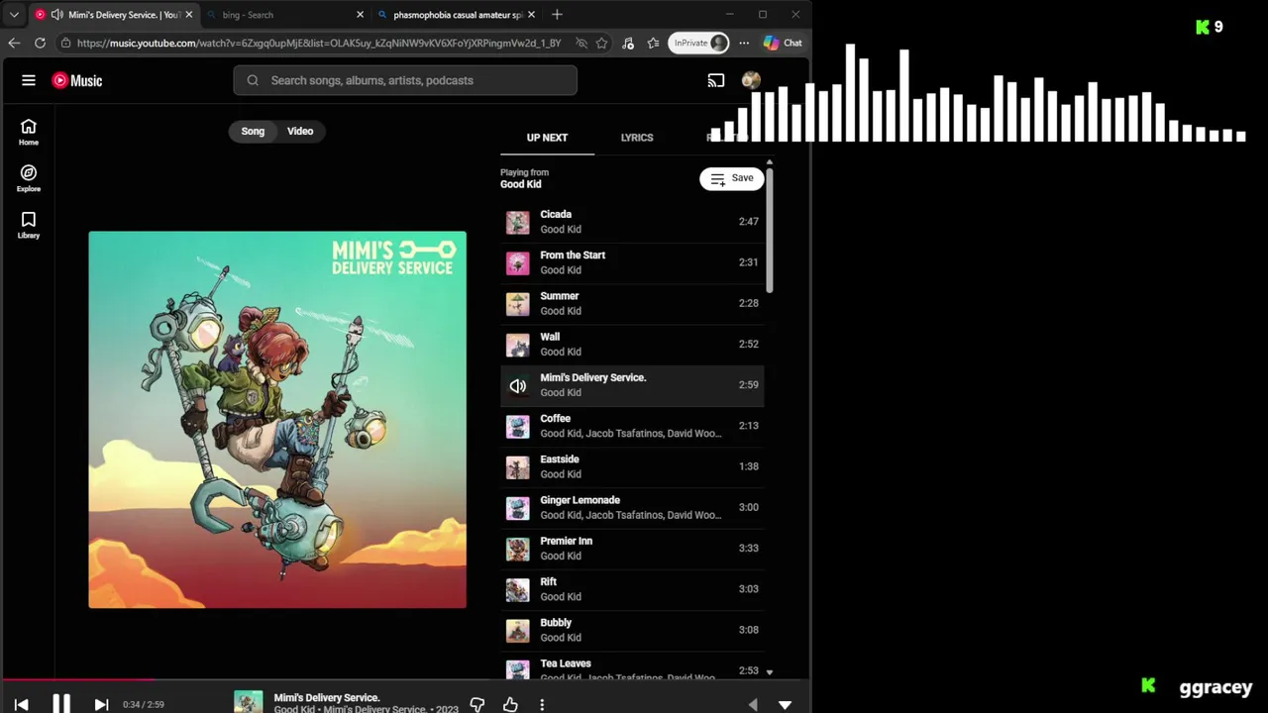Click the player bar album thumbnail
1268x713 pixels.
(249, 702)
